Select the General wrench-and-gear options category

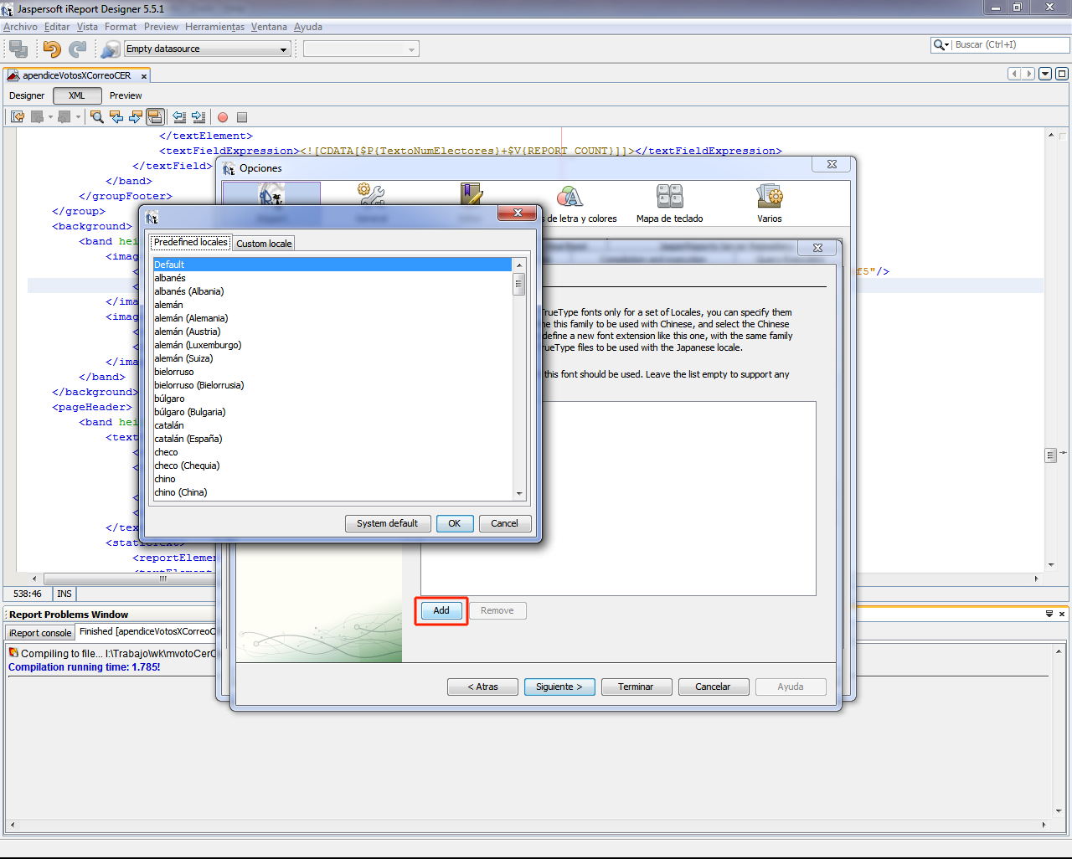[371, 204]
